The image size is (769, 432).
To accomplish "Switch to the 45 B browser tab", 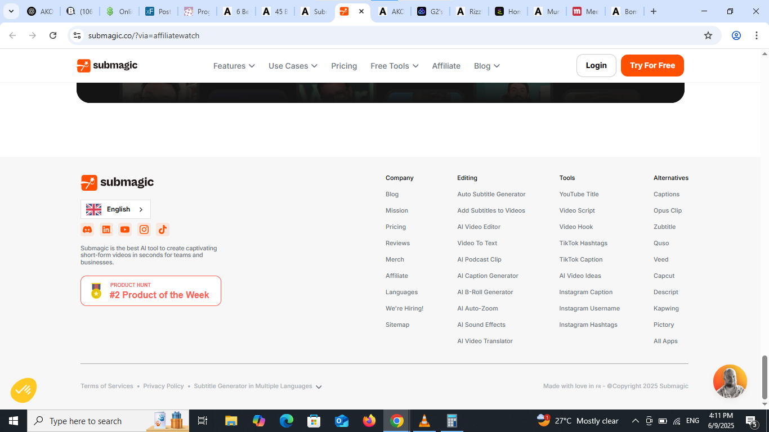I will coord(275,11).
